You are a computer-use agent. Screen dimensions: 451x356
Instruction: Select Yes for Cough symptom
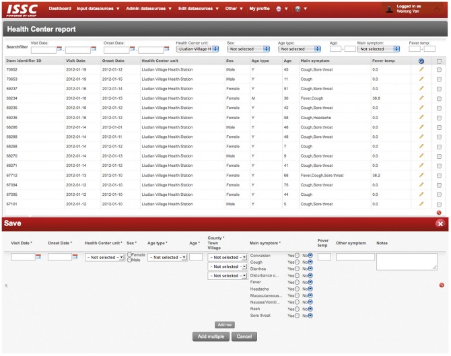click(x=297, y=262)
